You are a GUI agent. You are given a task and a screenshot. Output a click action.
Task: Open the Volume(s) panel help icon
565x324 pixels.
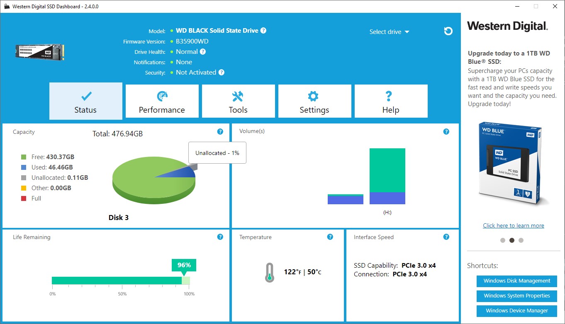pyautogui.click(x=446, y=132)
